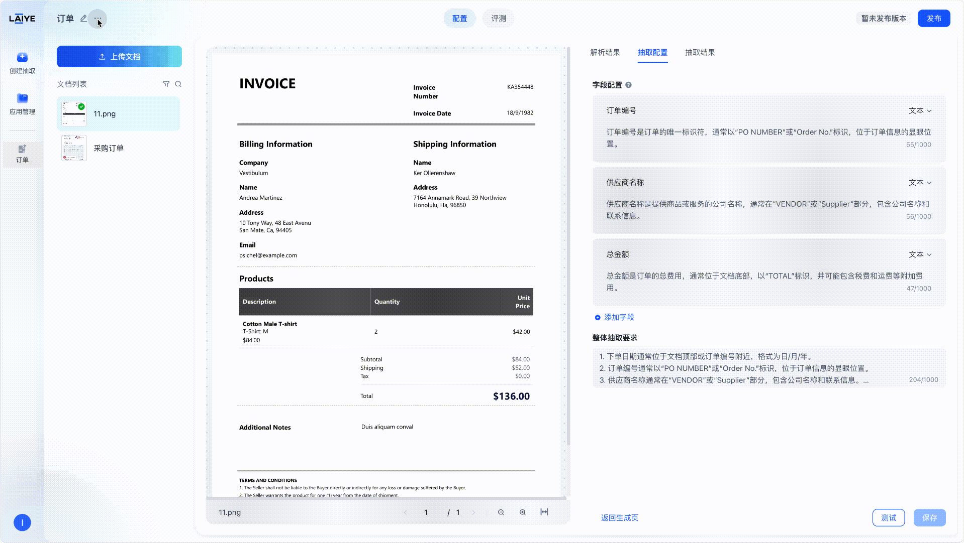The height and width of the screenshot is (543, 964).
Task: Open type dropdown for 总金额 field
Action: (x=920, y=254)
